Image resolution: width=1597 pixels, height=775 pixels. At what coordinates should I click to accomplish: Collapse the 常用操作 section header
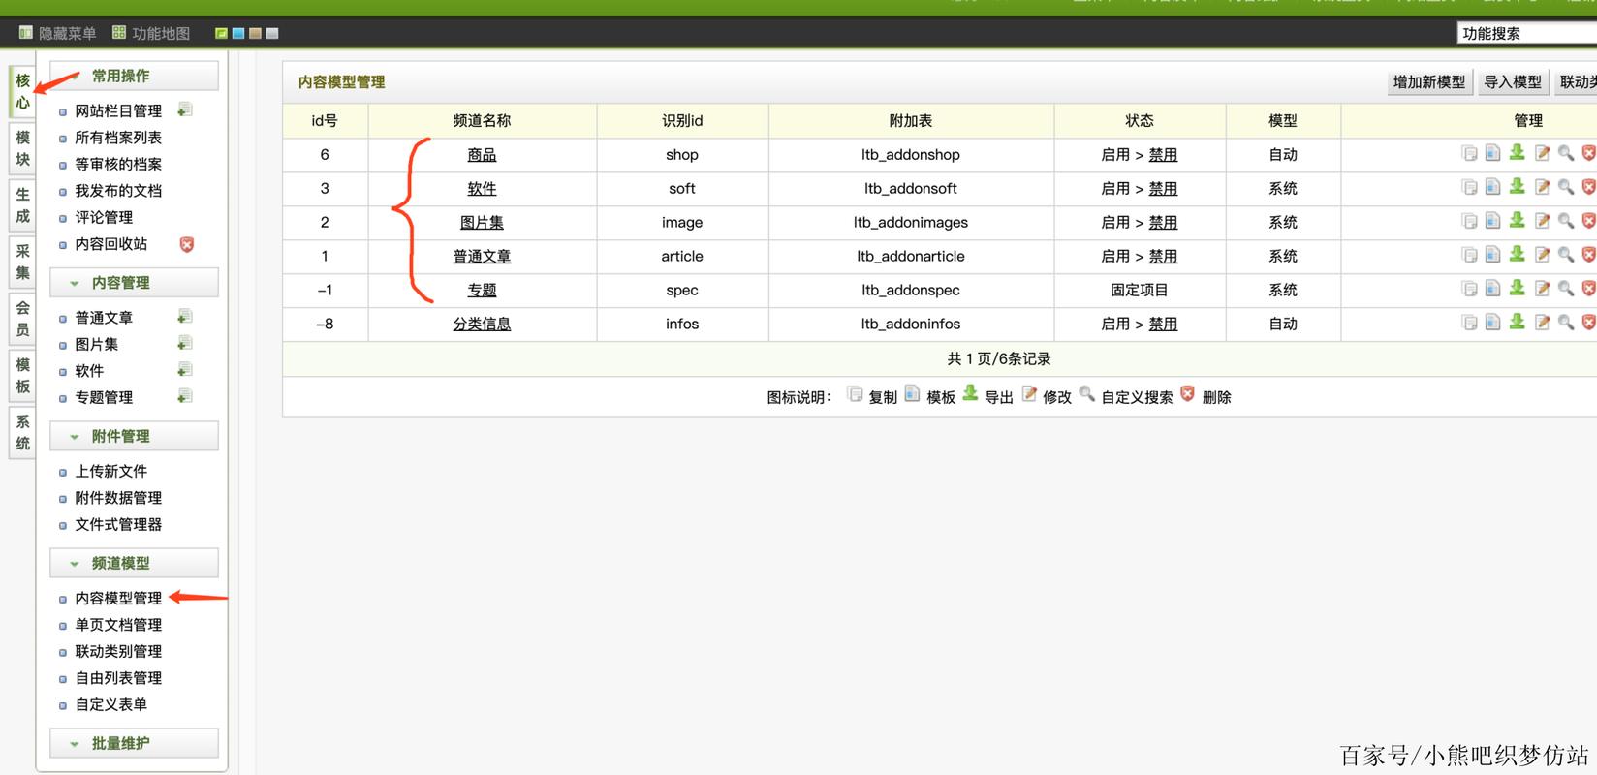pos(134,76)
